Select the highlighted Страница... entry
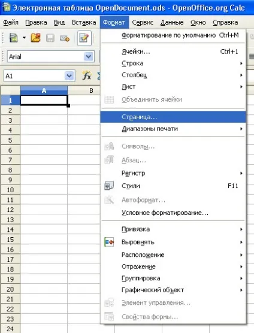The width and height of the screenshot is (254, 333). [x=173, y=117]
